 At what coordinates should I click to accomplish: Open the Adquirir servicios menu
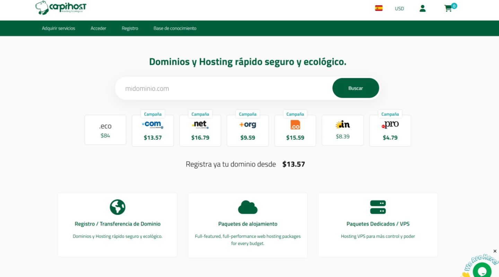(x=59, y=28)
